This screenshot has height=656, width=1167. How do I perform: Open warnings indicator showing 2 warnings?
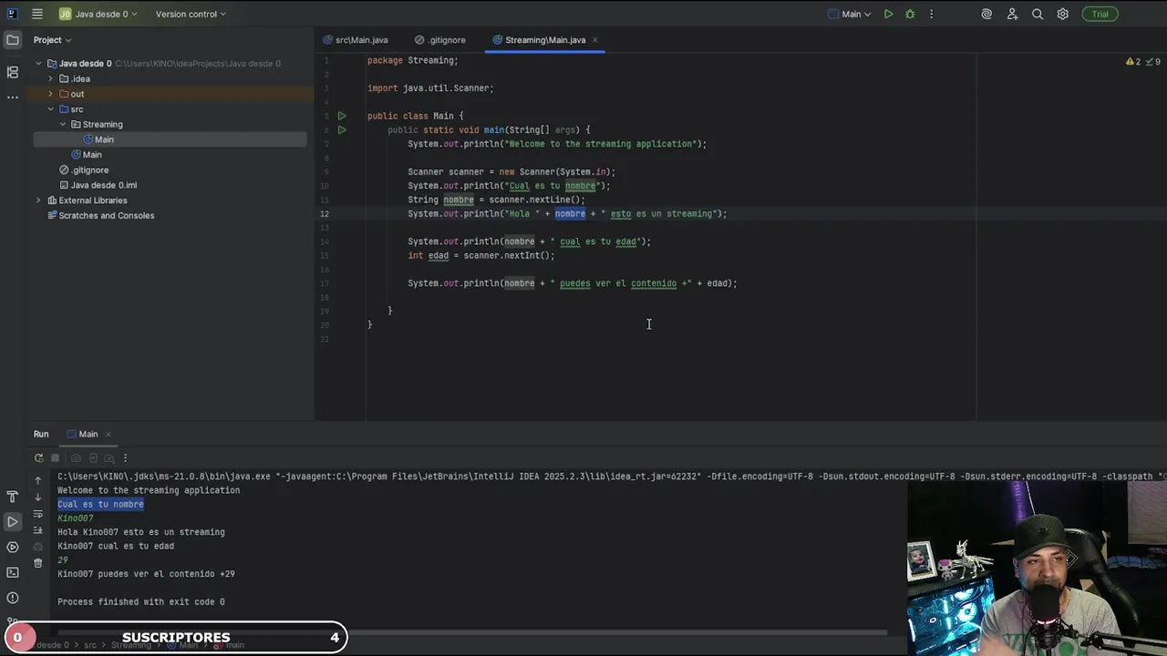1133,61
